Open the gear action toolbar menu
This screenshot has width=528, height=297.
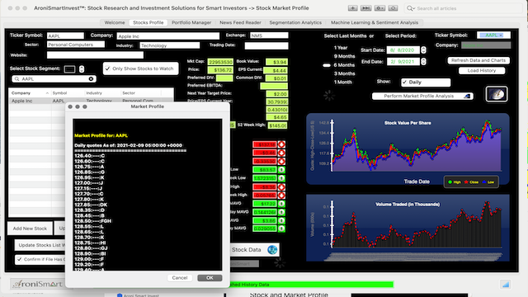(x=379, y=8)
